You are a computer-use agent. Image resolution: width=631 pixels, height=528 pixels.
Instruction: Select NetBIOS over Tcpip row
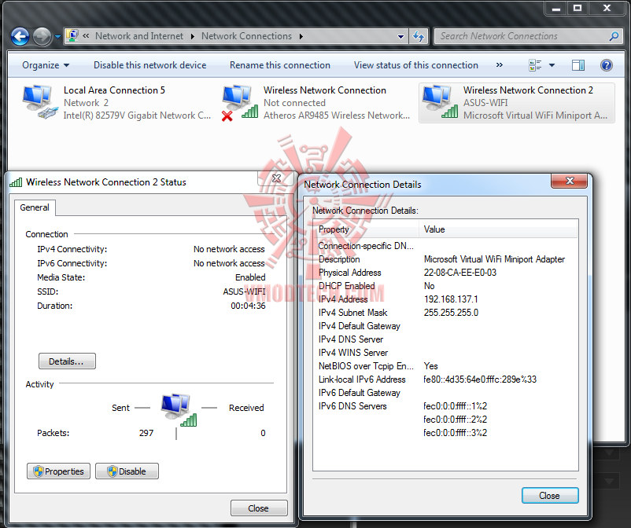tap(445, 365)
